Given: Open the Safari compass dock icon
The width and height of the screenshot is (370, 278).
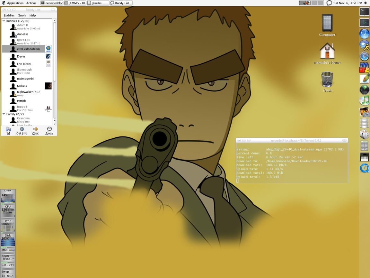Looking at the screenshot, I should click(x=364, y=56).
